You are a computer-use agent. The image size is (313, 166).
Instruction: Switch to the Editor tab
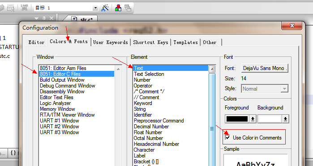tap(36, 42)
